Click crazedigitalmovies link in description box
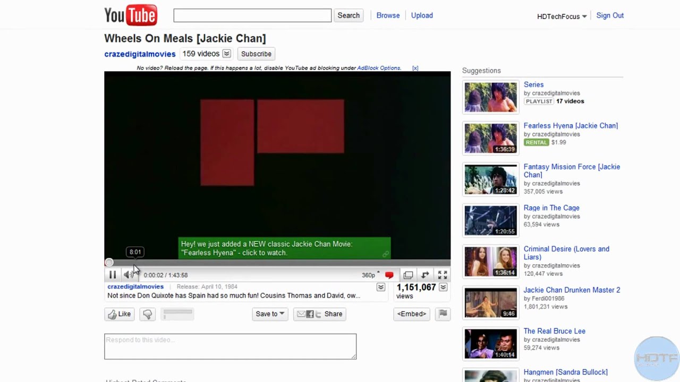Screen dimensions: 680x382 click(135, 286)
